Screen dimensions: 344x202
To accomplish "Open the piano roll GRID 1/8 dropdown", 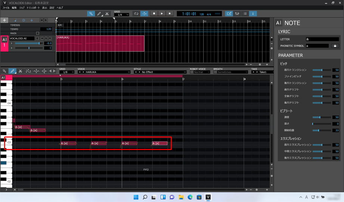I will (x=67, y=72).
